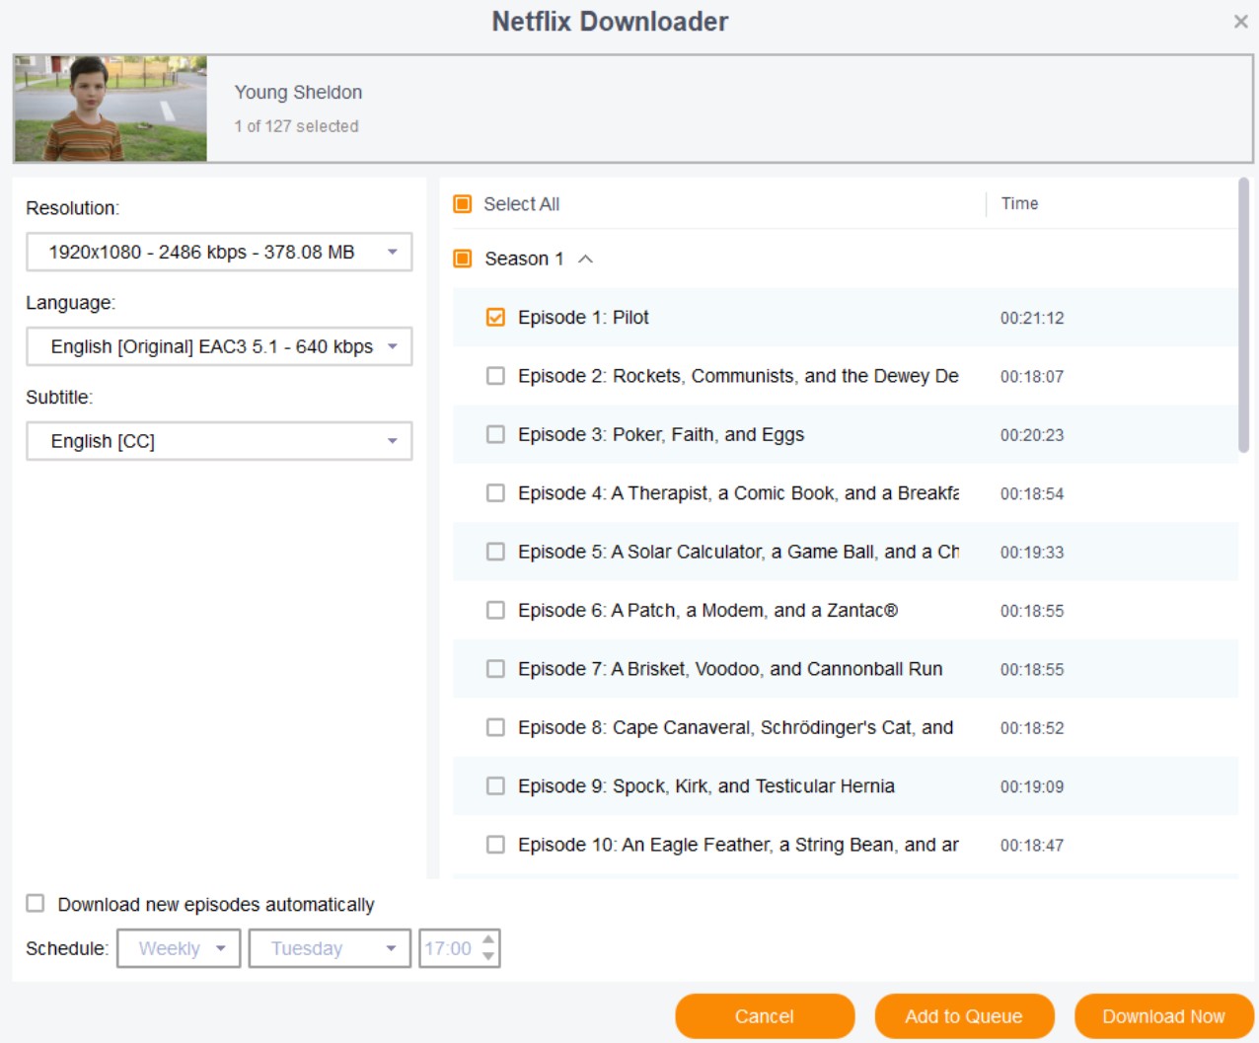
Task: Click Episode 6: A Patch, a Modem title
Action: (707, 611)
